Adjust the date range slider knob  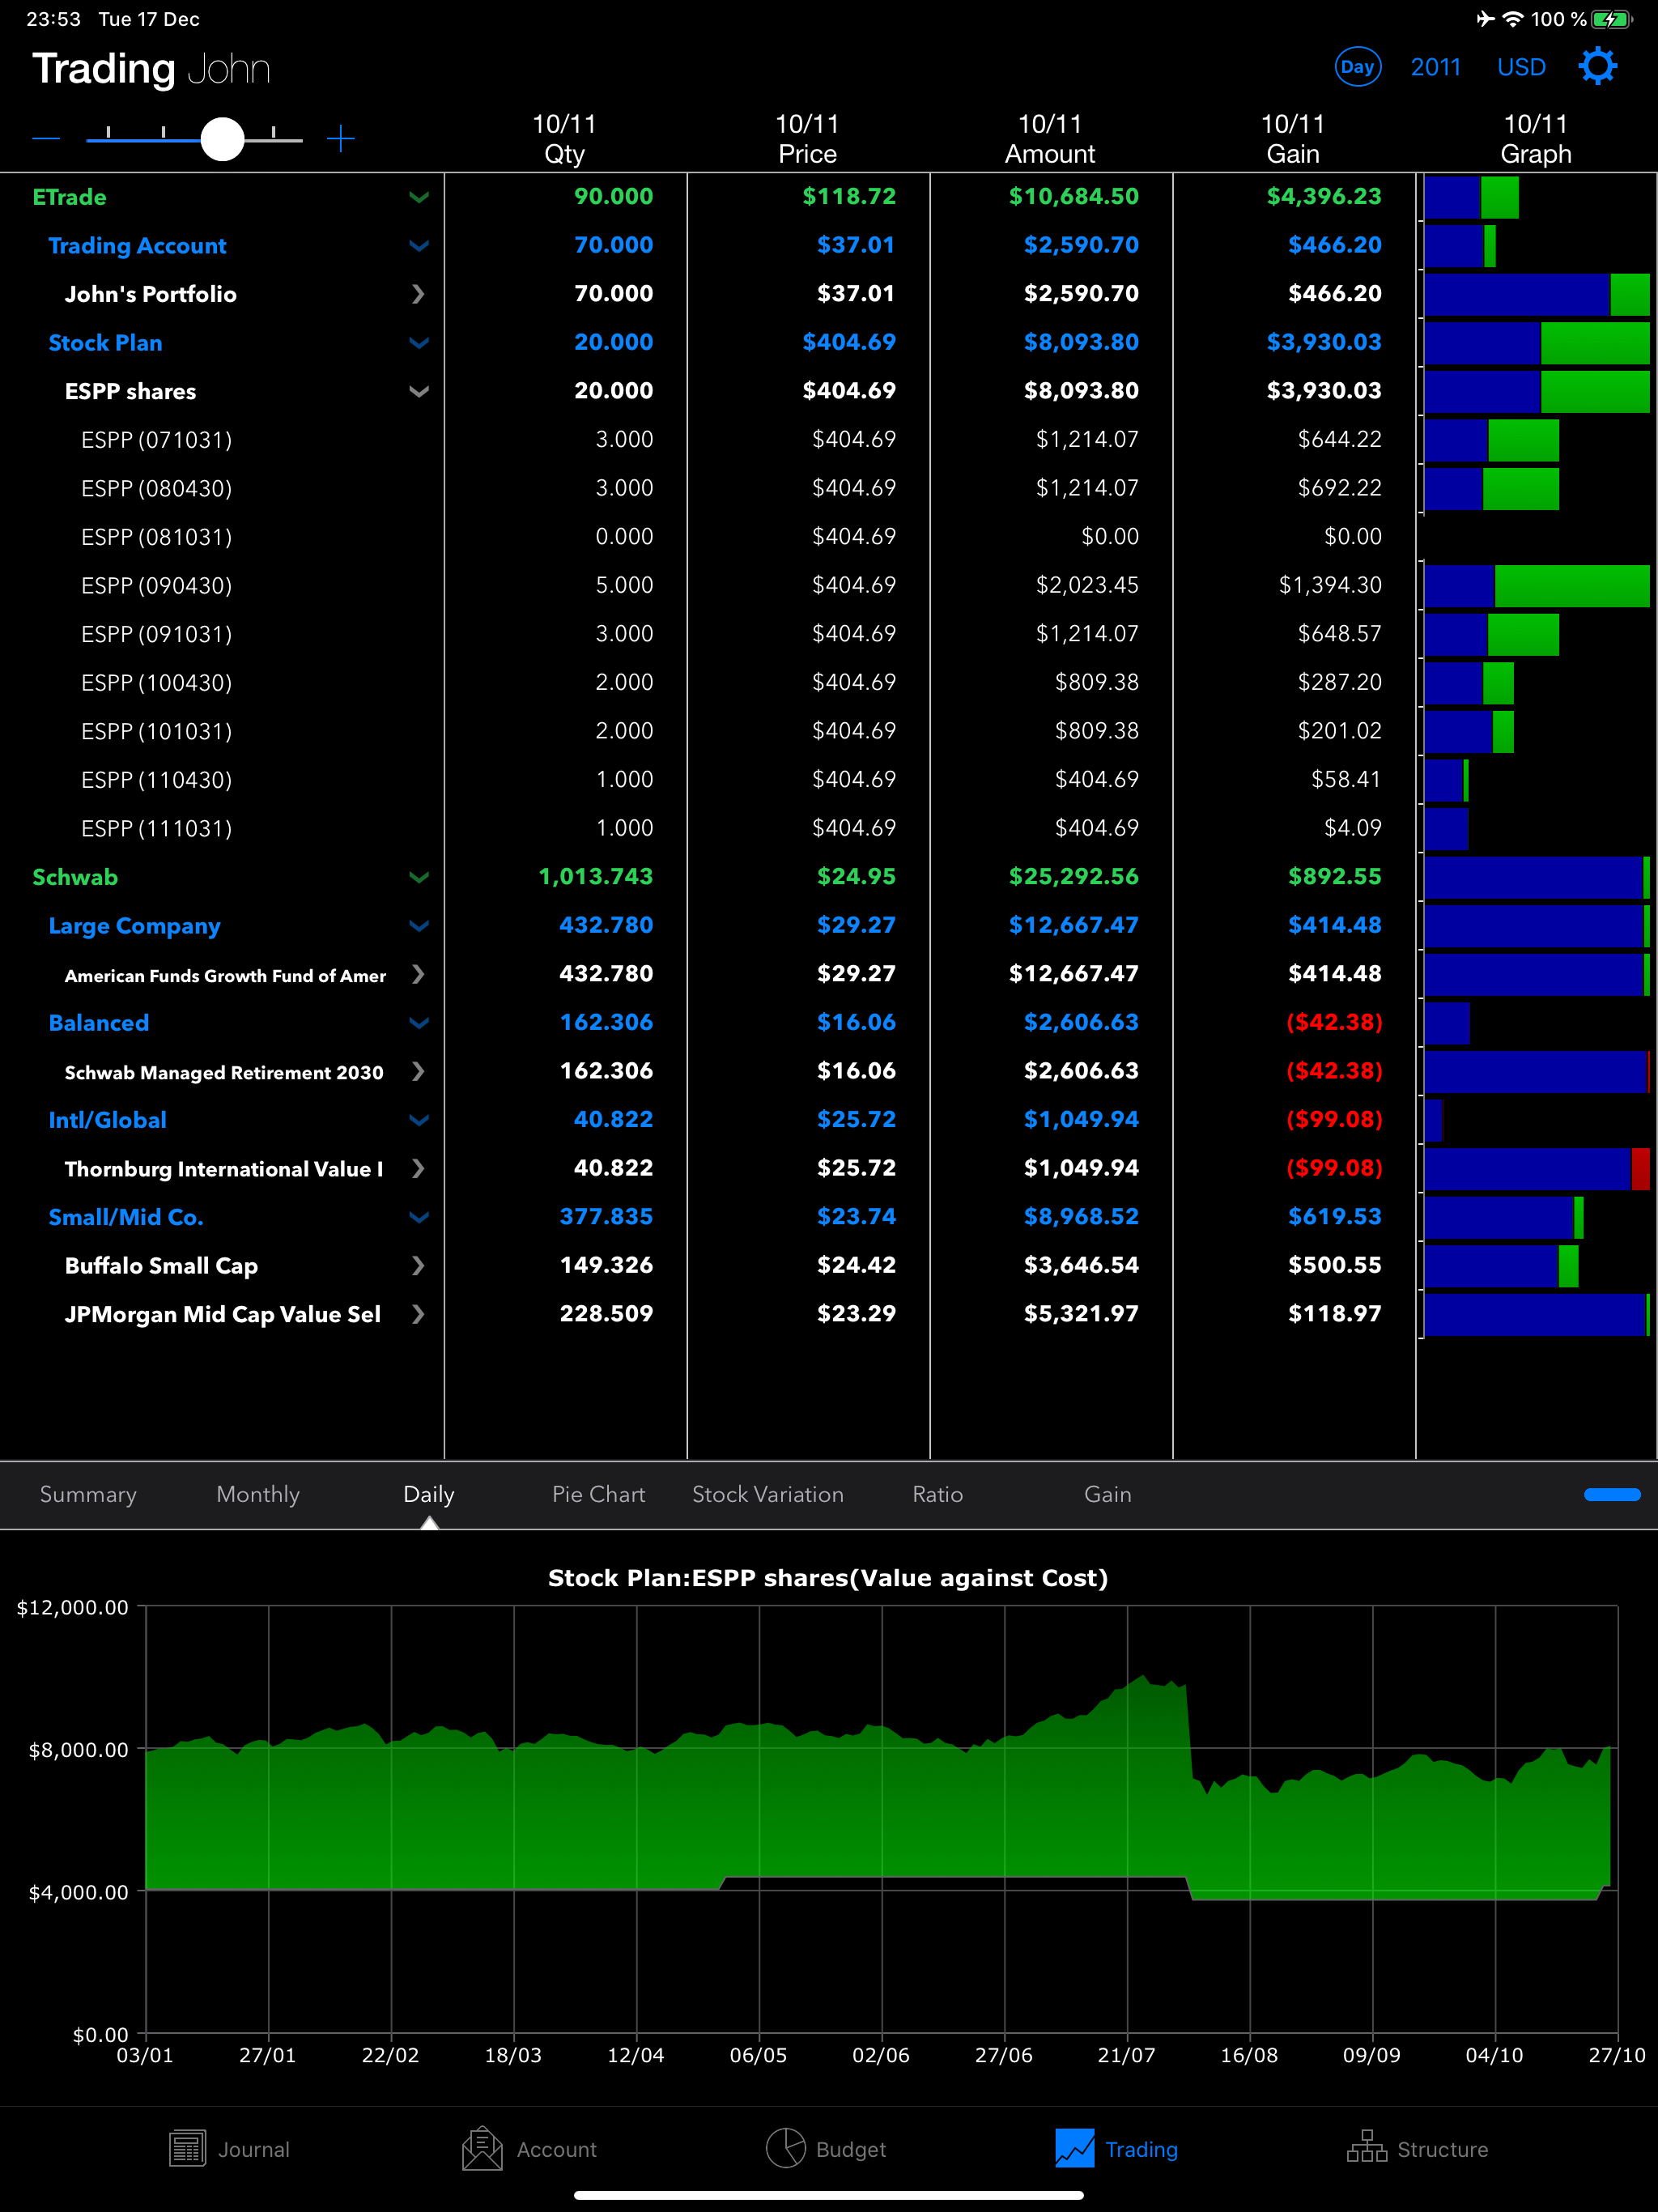(222, 139)
